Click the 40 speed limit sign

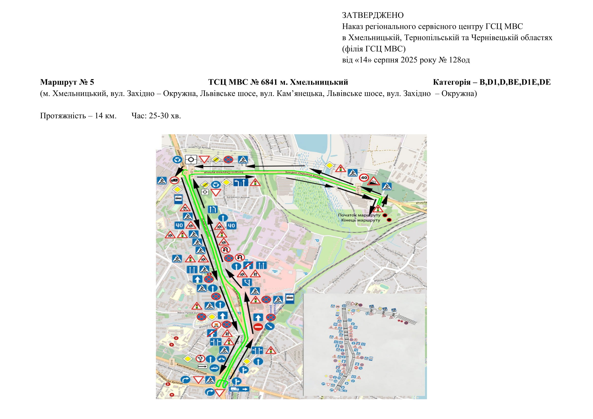pos(364,178)
